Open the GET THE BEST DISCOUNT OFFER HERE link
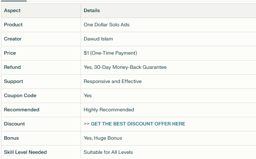The width and height of the screenshot is (256, 159). (138, 124)
